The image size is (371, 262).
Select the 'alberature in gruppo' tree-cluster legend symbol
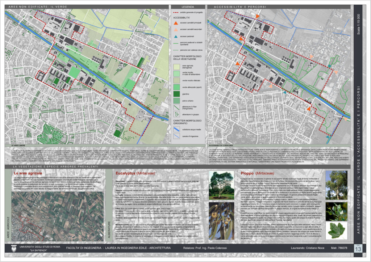click(x=176, y=114)
